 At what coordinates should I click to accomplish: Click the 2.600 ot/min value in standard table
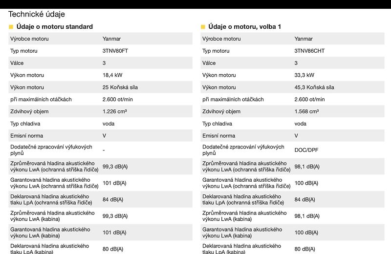pos(118,100)
